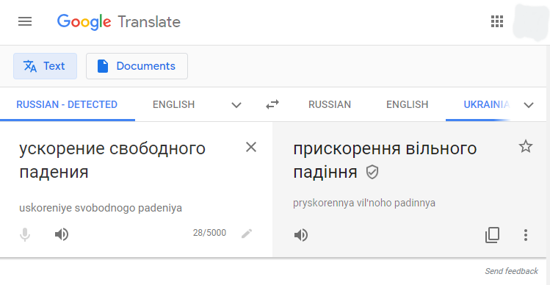Image resolution: width=550 pixels, height=285 pixels.
Task: Open more options three-dot menu
Action: click(526, 235)
